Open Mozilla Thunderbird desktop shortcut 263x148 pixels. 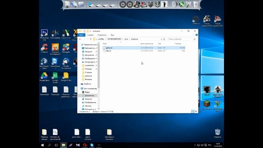(x=66, y=63)
